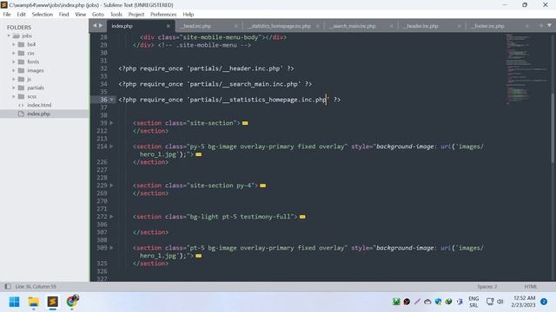Change indentation via Spaces: 2
Screen dimensions: 556x312
[x=486, y=287]
